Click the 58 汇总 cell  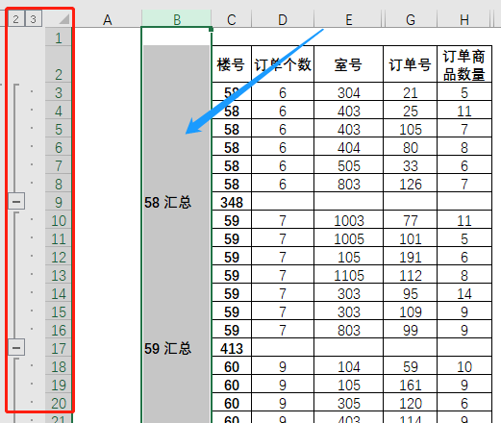coord(176,202)
